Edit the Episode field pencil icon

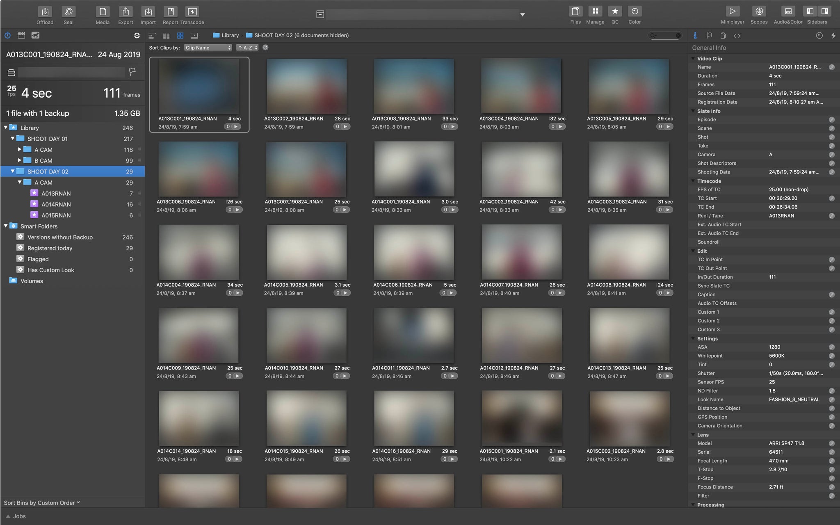click(831, 120)
